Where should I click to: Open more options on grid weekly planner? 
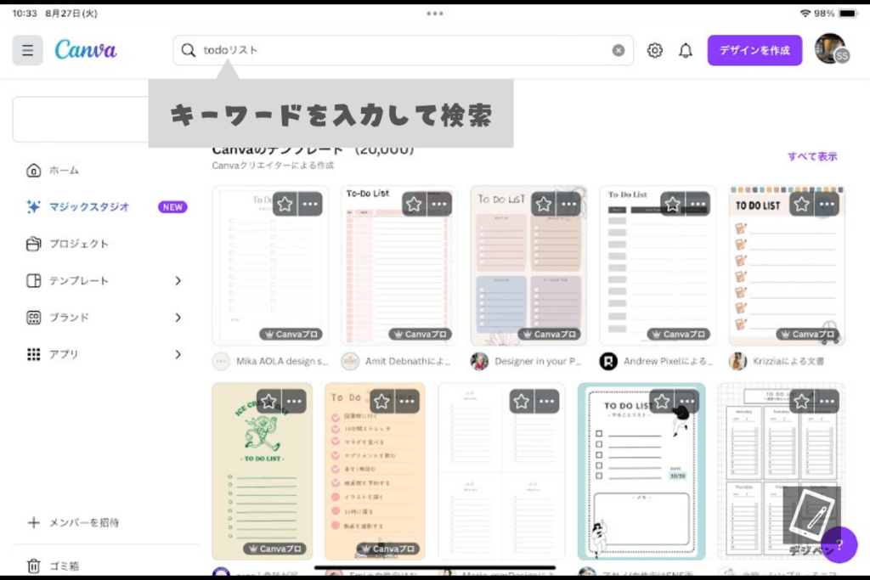(x=827, y=401)
